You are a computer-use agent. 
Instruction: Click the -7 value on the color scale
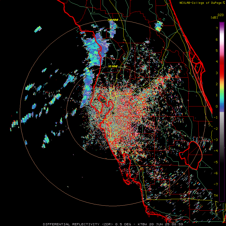click(216, 184)
